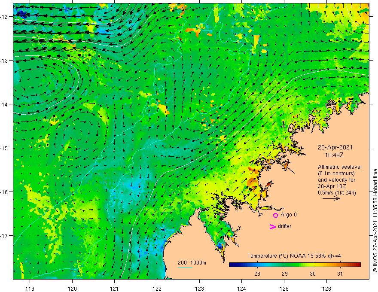Click the cyan depth contour legend line
This screenshot has width=378, height=292.
tap(185, 267)
